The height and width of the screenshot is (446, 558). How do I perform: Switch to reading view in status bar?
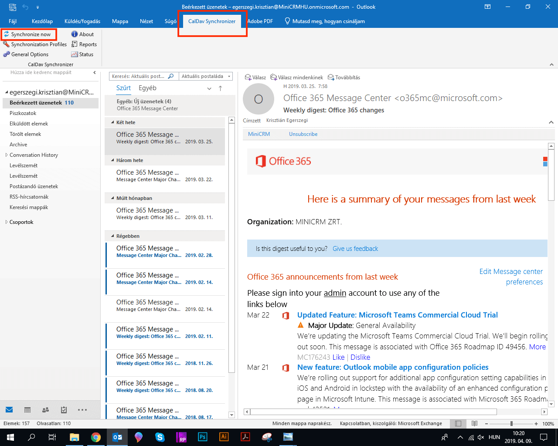point(474,423)
